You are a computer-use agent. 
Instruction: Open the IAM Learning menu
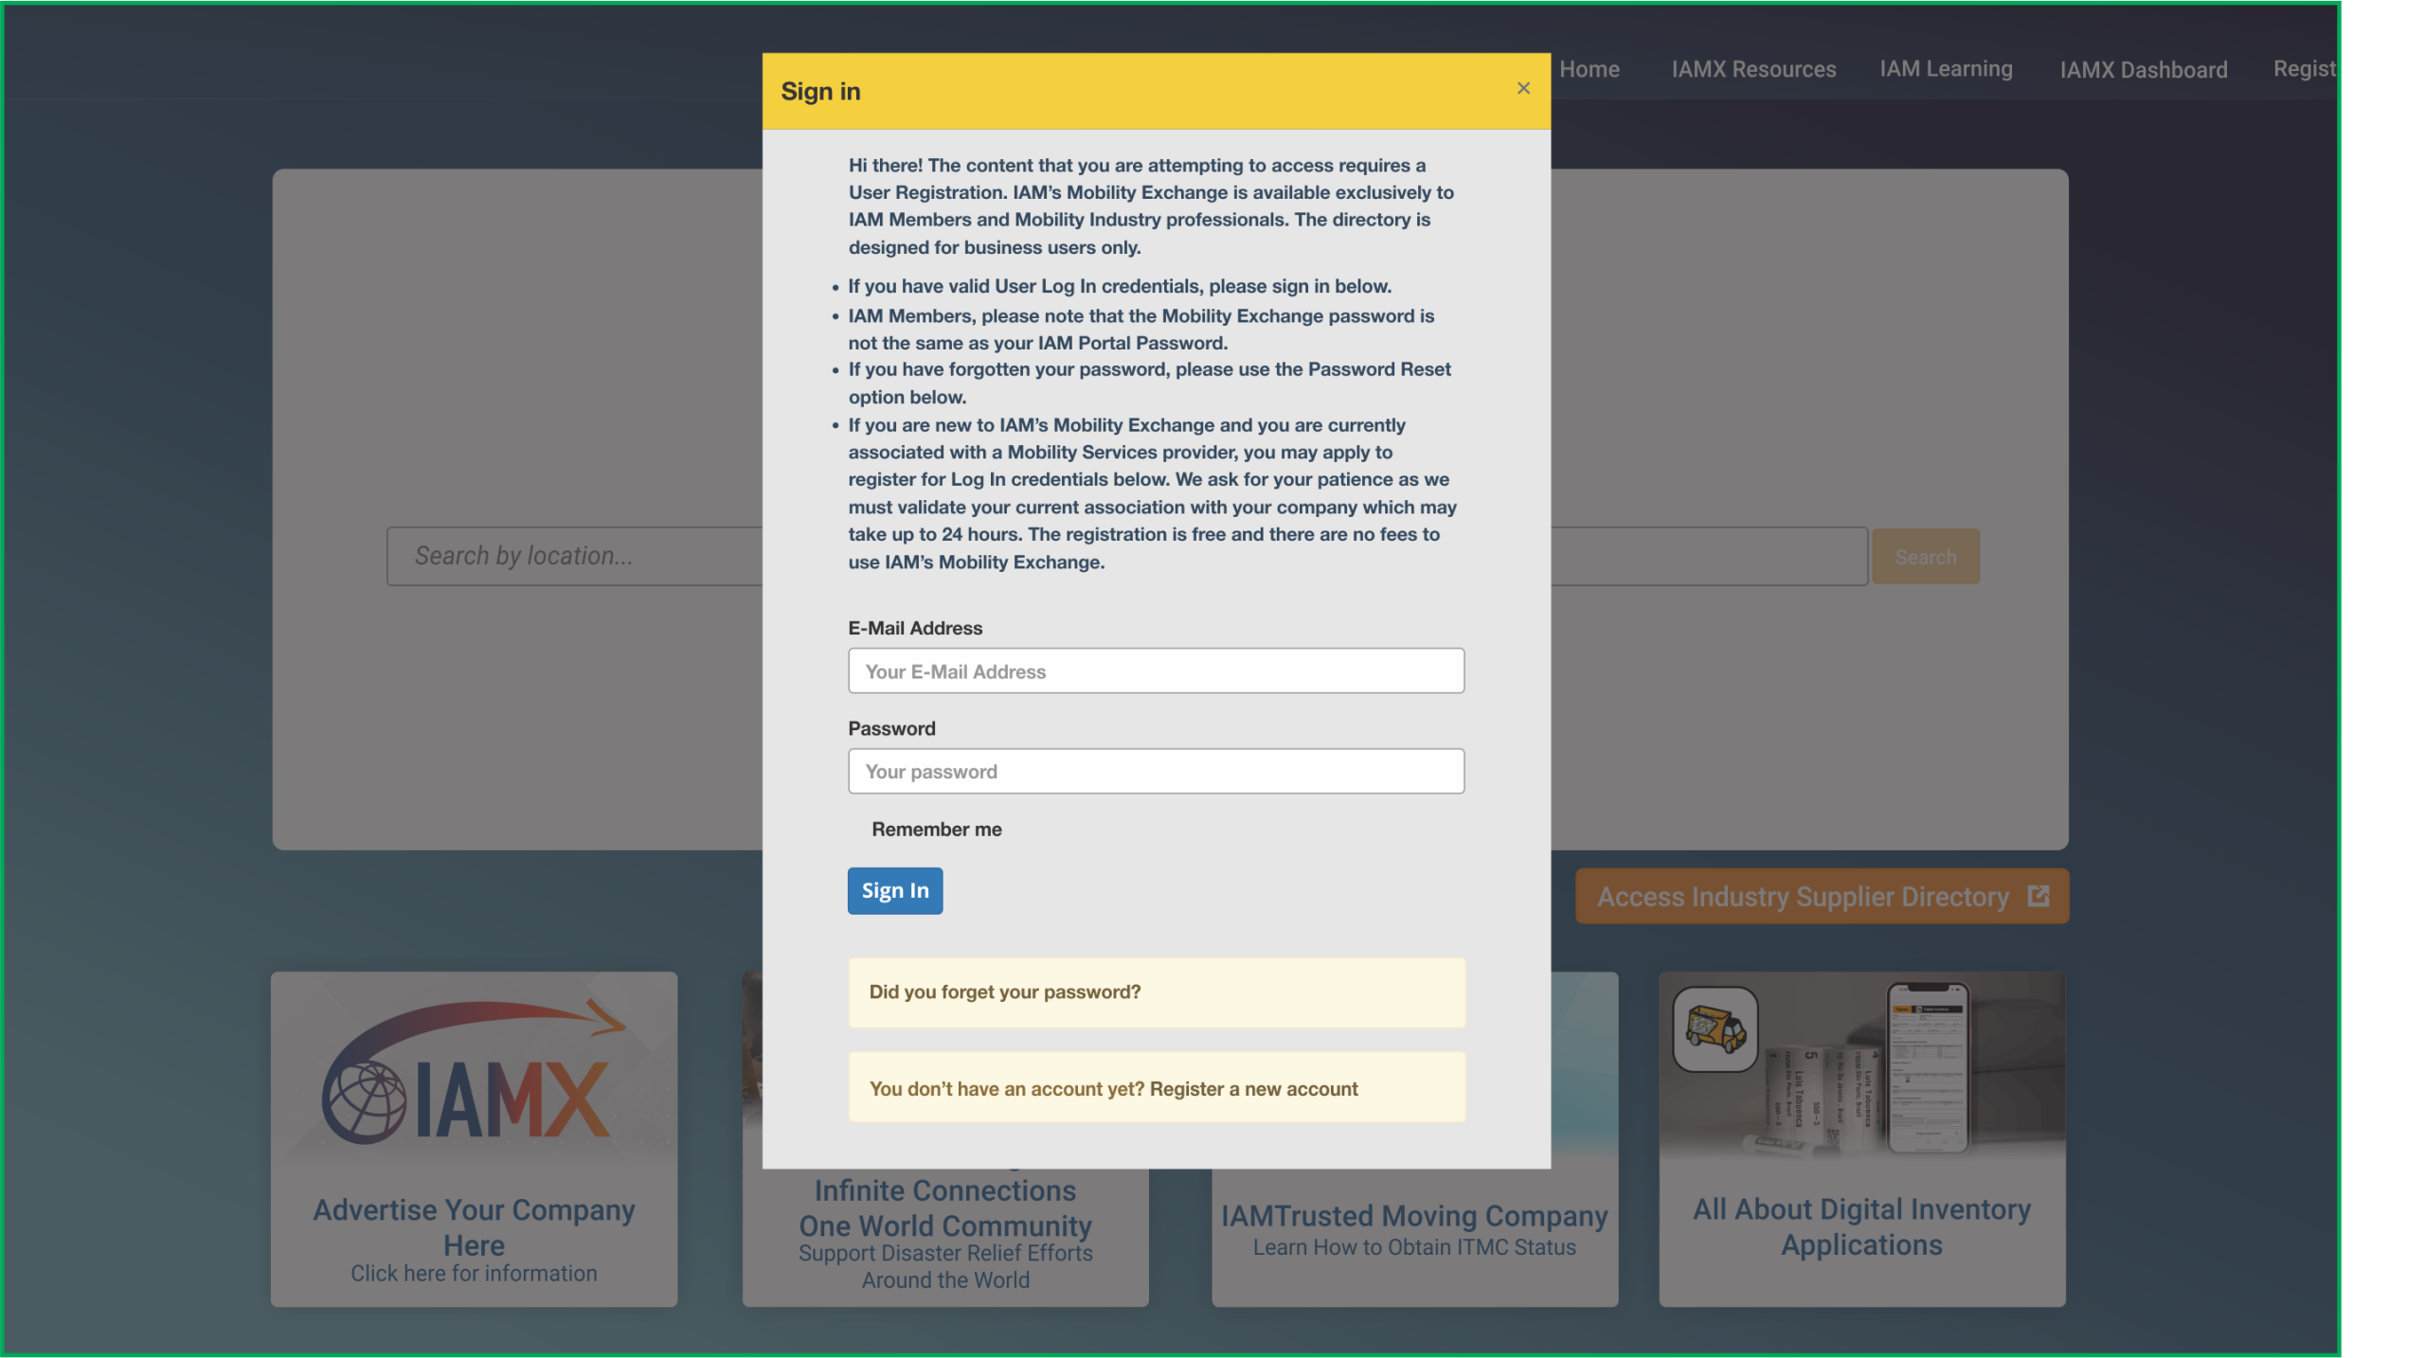(1945, 69)
